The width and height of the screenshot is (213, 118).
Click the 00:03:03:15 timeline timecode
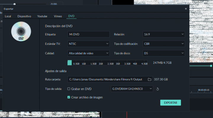[x=204, y=90]
